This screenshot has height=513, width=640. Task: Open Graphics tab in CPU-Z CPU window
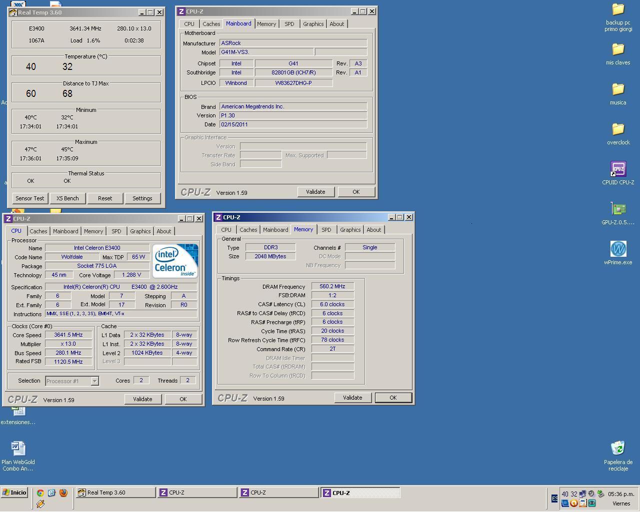[140, 231]
